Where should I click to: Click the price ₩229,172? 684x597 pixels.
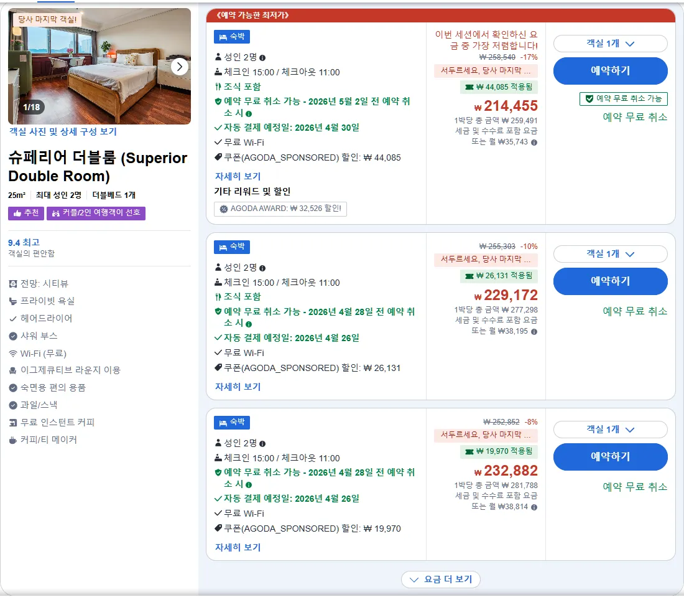click(x=506, y=295)
